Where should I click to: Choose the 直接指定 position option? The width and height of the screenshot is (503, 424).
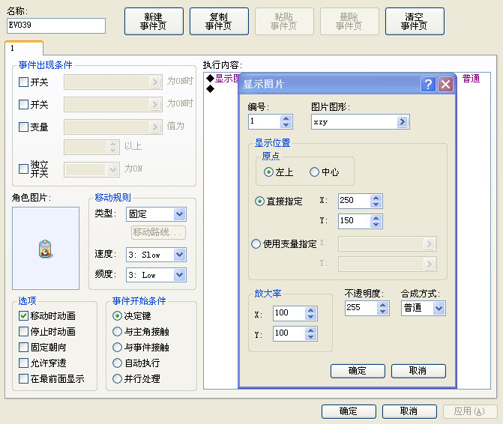tap(259, 202)
